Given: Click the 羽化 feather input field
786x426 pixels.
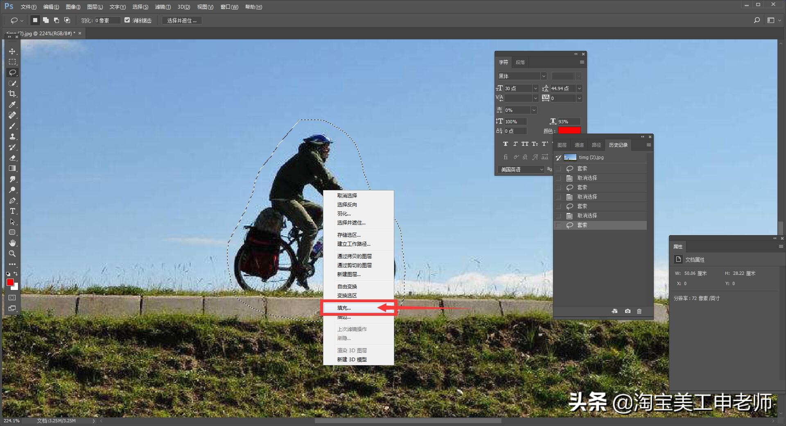Looking at the screenshot, I should [x=107, y=20].
